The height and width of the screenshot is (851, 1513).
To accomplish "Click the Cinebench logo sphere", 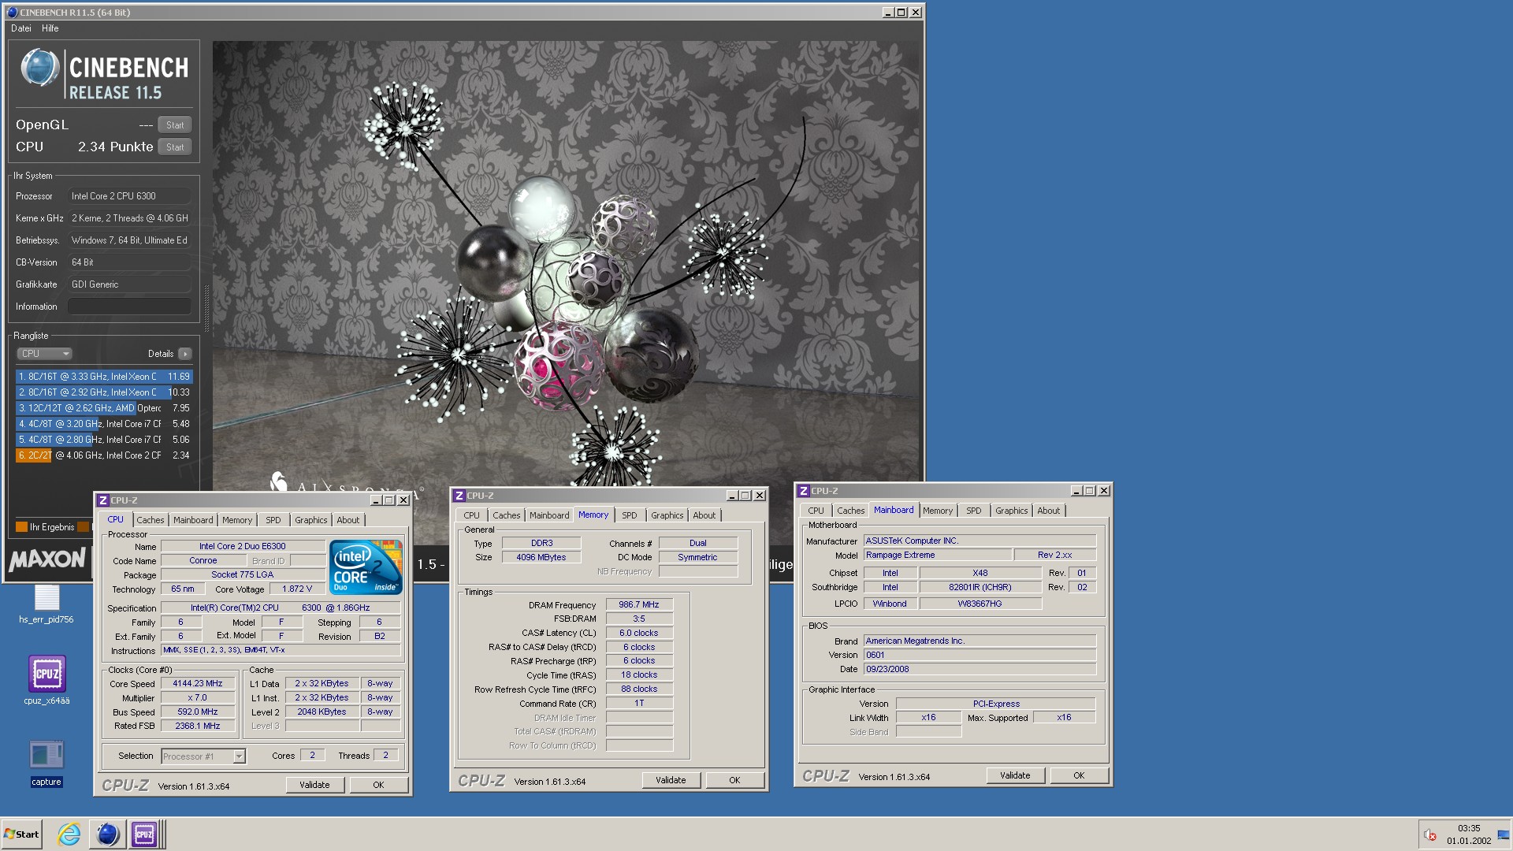I will coord(39,68).
